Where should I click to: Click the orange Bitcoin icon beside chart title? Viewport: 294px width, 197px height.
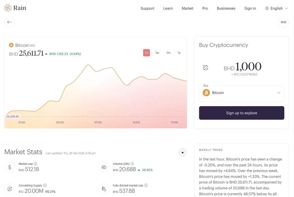11,45
